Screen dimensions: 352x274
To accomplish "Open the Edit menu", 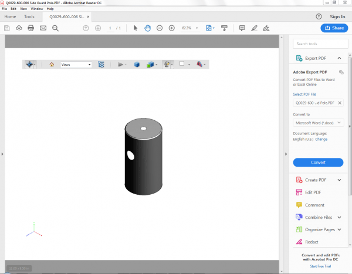I will click(13, 9).
